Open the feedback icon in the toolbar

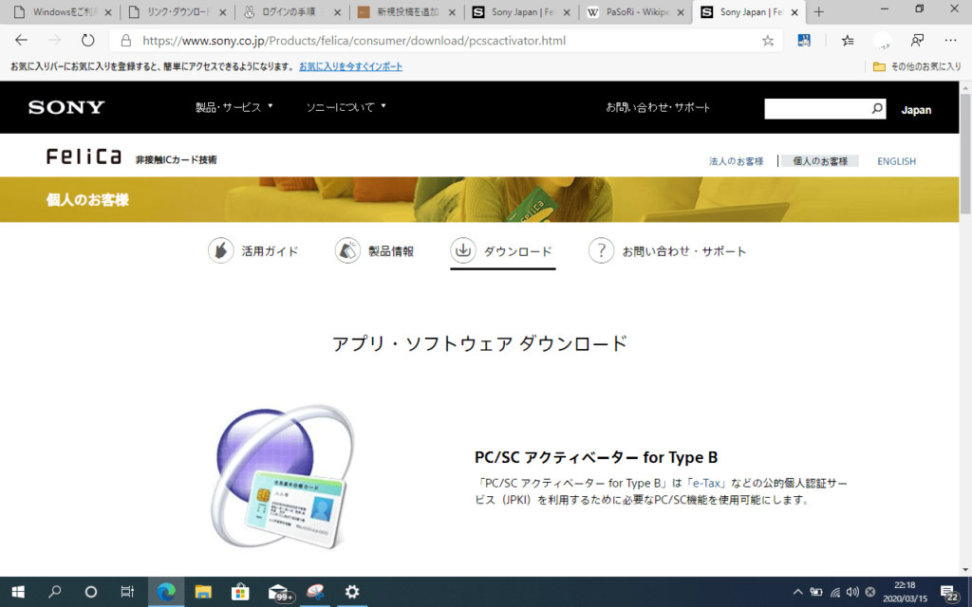coord(918,40)
